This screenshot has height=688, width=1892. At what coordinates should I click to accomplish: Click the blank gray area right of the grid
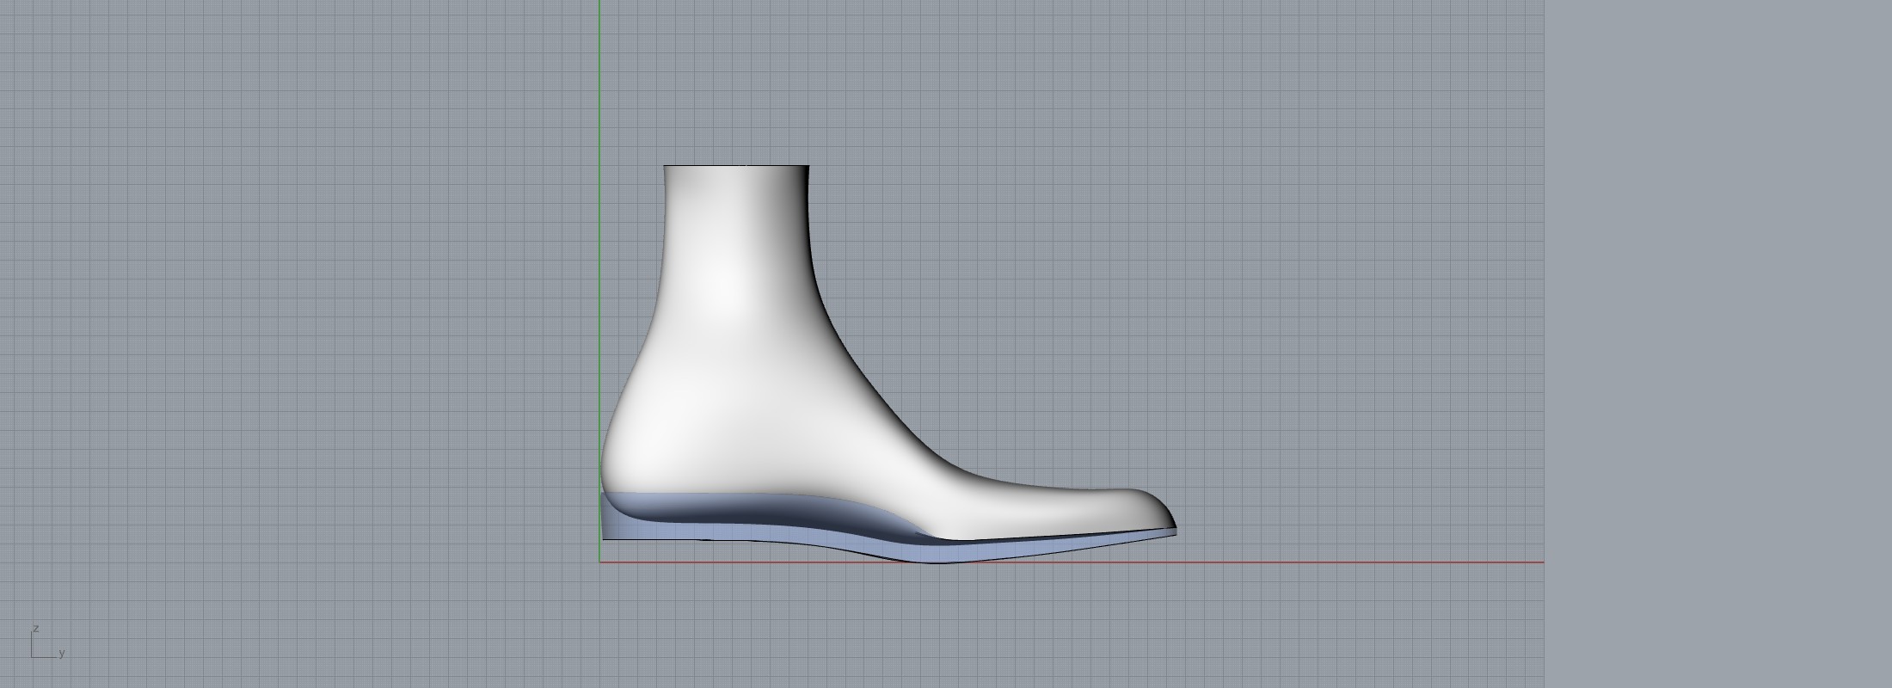tap(1720, 344)
